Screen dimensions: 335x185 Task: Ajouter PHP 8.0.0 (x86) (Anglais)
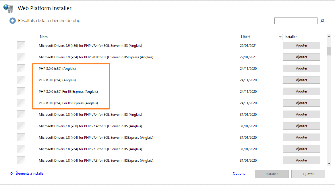pyautogui.click(x=301, y=68)
